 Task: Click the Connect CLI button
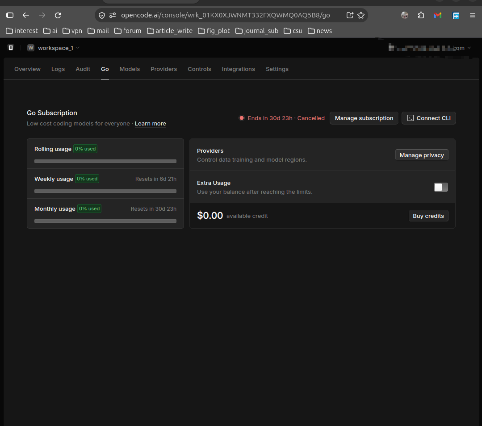coord(429,118)
